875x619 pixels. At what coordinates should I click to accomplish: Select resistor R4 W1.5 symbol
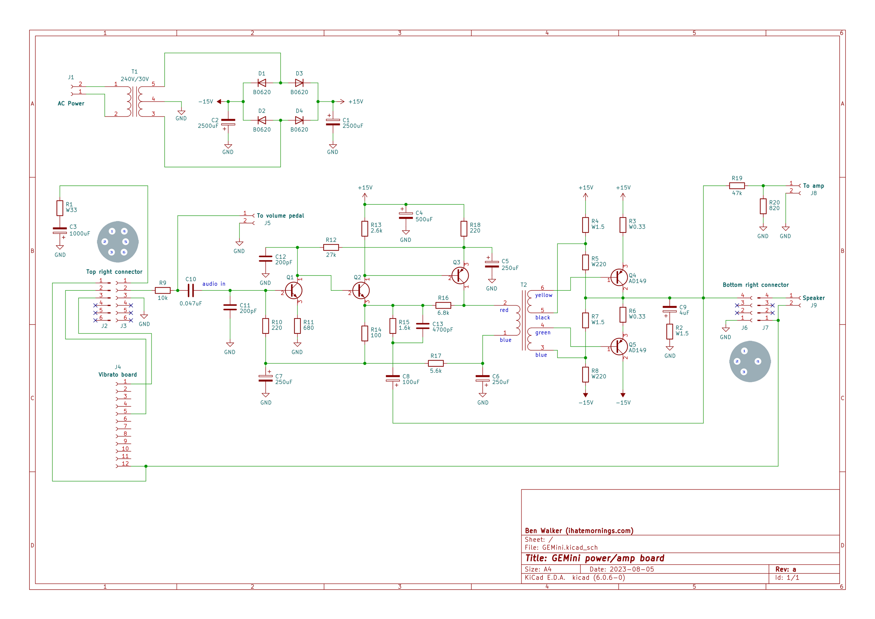tap(585, 225)
